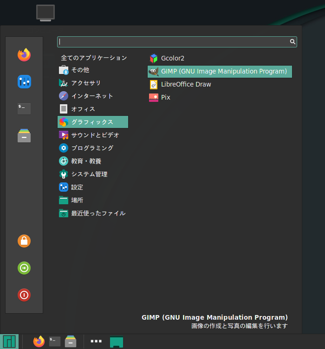Image resolution: width=325 pixels, height=349 pixels.
Task: Click the green logout button
Action: pyautogui.click(x=24, y=268)
